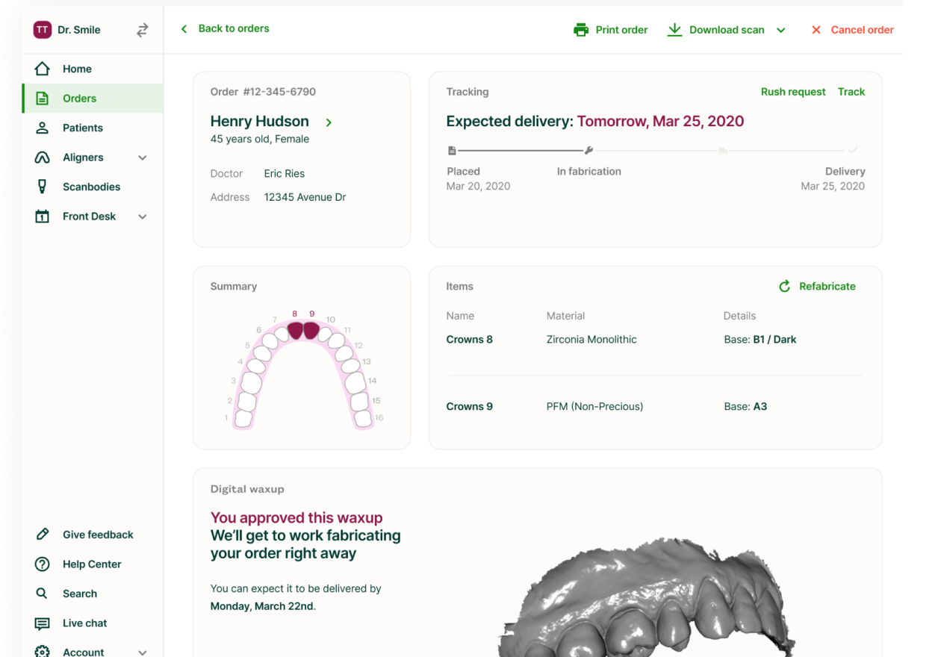Image resolution: width=938 pixels, height=657 pixels.
Task: Click the Henry Hudson patient name
Action: [x=259, y=121]
